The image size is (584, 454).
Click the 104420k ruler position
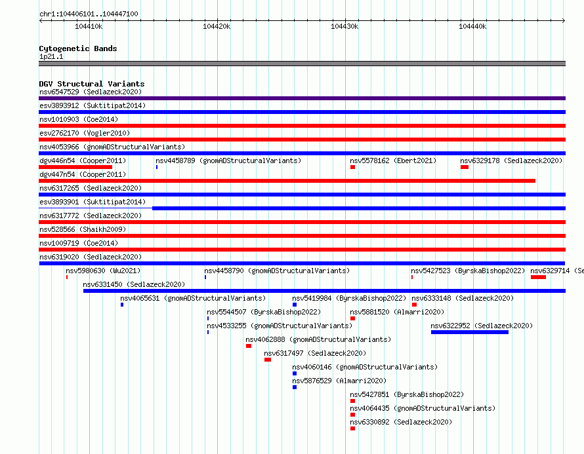point(217,26)
